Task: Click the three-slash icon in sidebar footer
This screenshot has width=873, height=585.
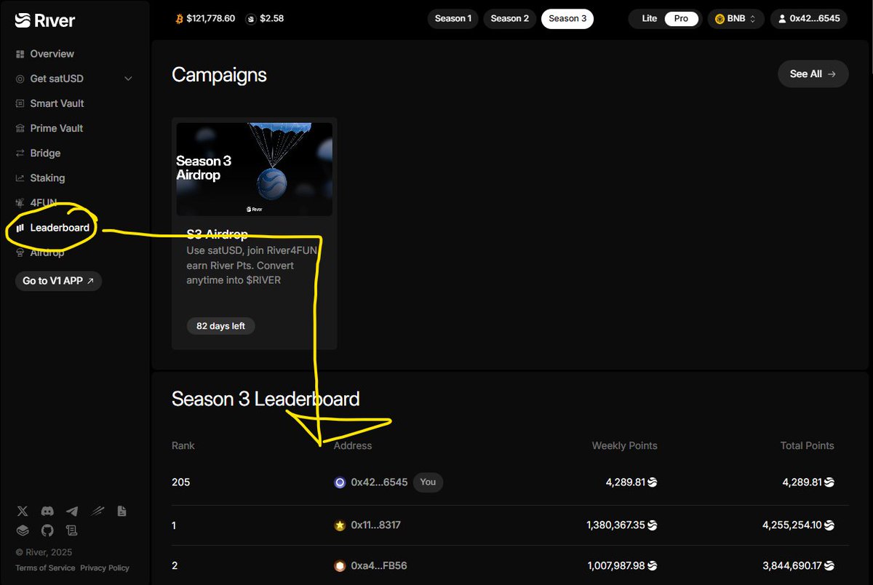Action: pyautogui.click(x=97, y=512)
